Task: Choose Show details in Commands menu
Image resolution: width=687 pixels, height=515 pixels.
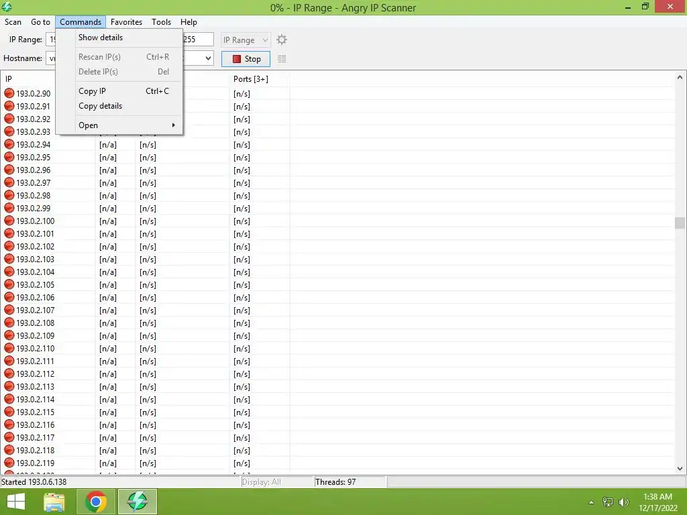Action: [x=127, y=38]
